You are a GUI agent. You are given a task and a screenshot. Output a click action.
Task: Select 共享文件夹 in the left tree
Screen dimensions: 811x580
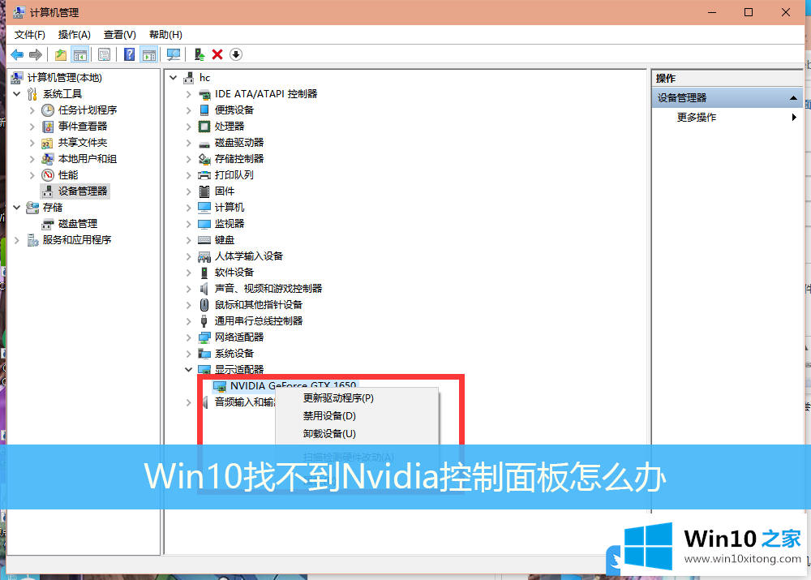pos(82,142)
